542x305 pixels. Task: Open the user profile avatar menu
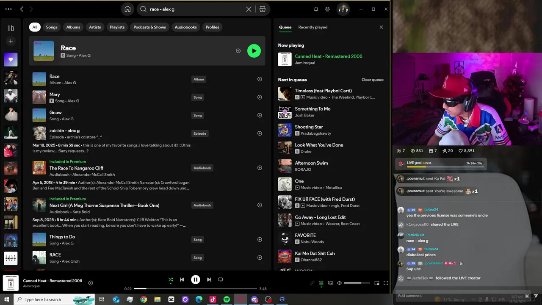click(x=343, y=9)
